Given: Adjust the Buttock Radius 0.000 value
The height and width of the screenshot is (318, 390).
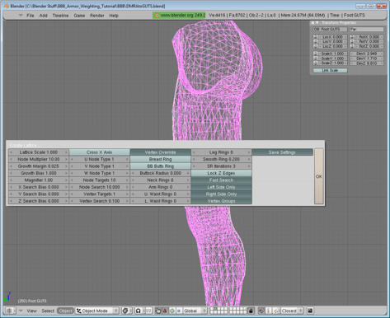Looking at the screenshot, I should pyautogui.click(x=160, y=173).
